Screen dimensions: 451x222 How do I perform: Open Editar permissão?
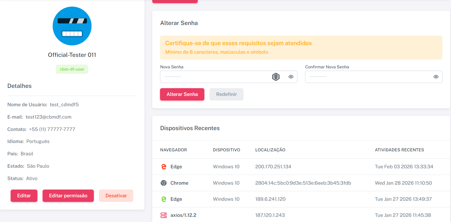coord(68,196)
